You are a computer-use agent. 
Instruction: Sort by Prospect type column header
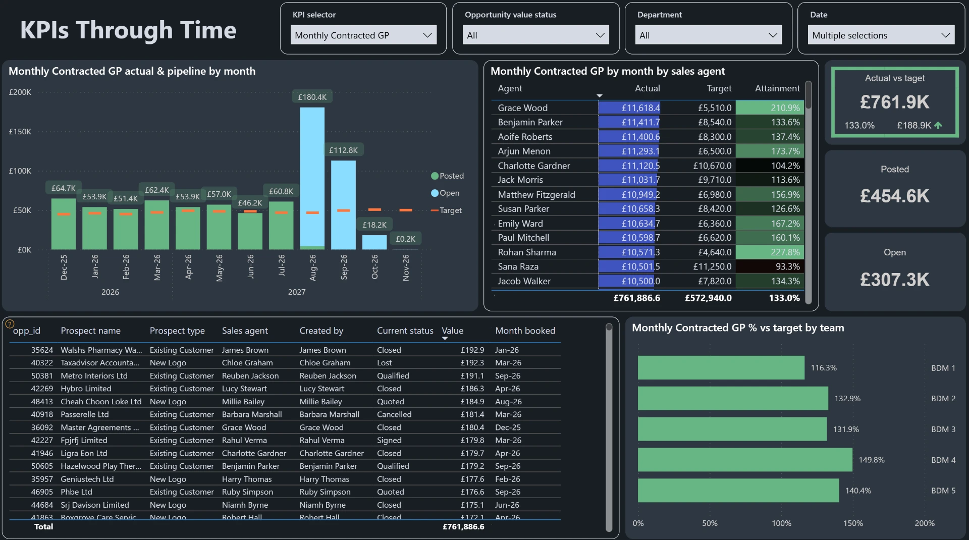pos(177,331)
